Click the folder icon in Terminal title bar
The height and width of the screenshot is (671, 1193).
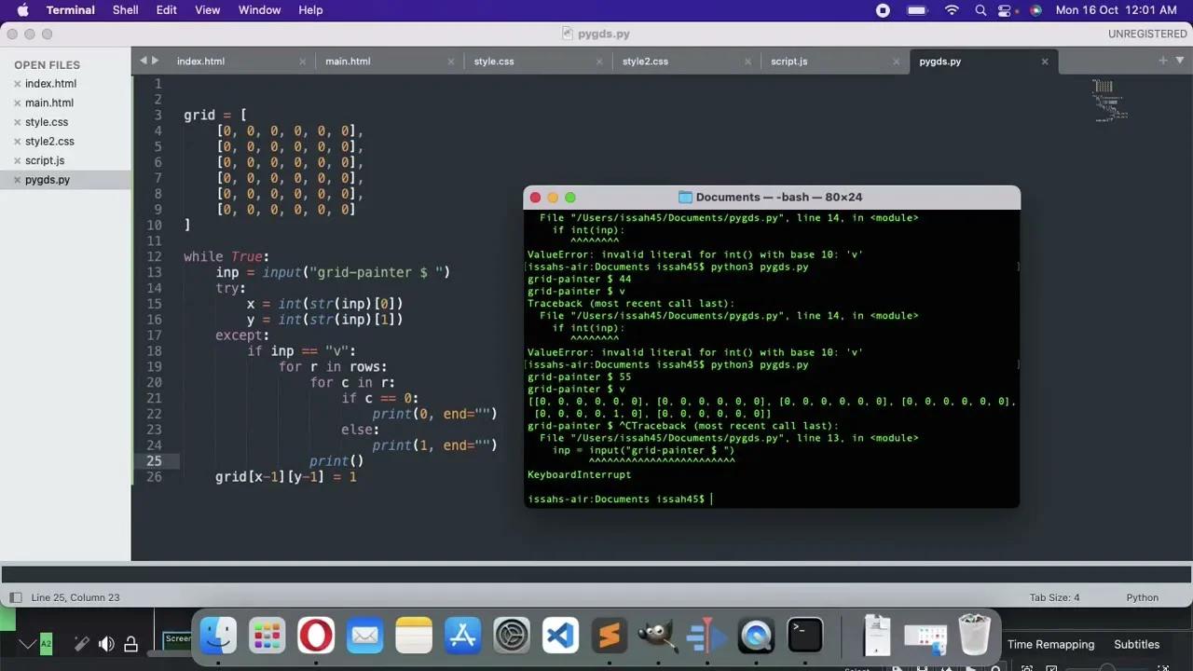685,198
